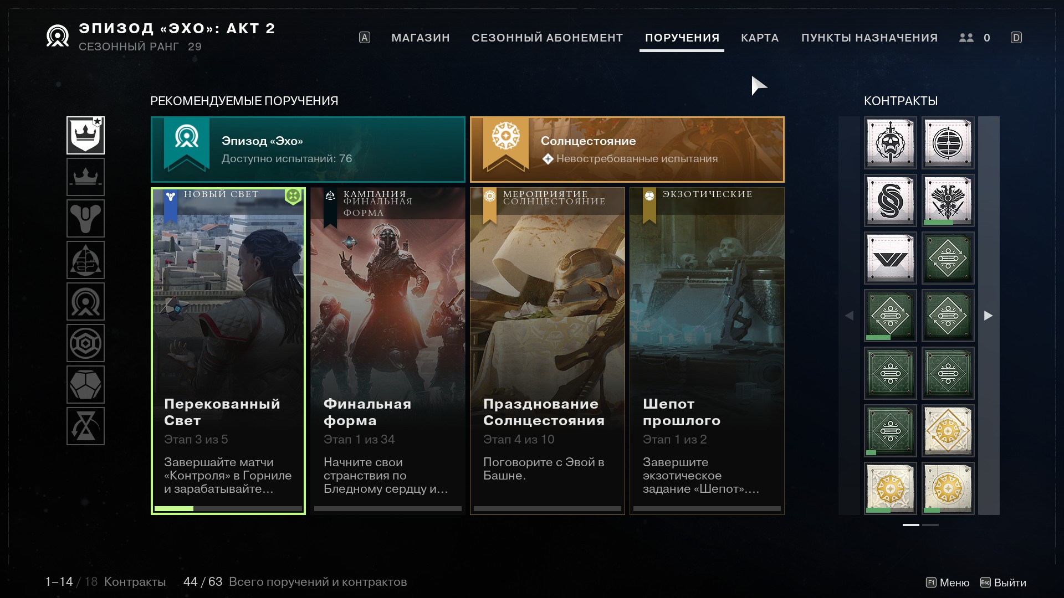Click Выйти to exit the screen

(1003, 582)
